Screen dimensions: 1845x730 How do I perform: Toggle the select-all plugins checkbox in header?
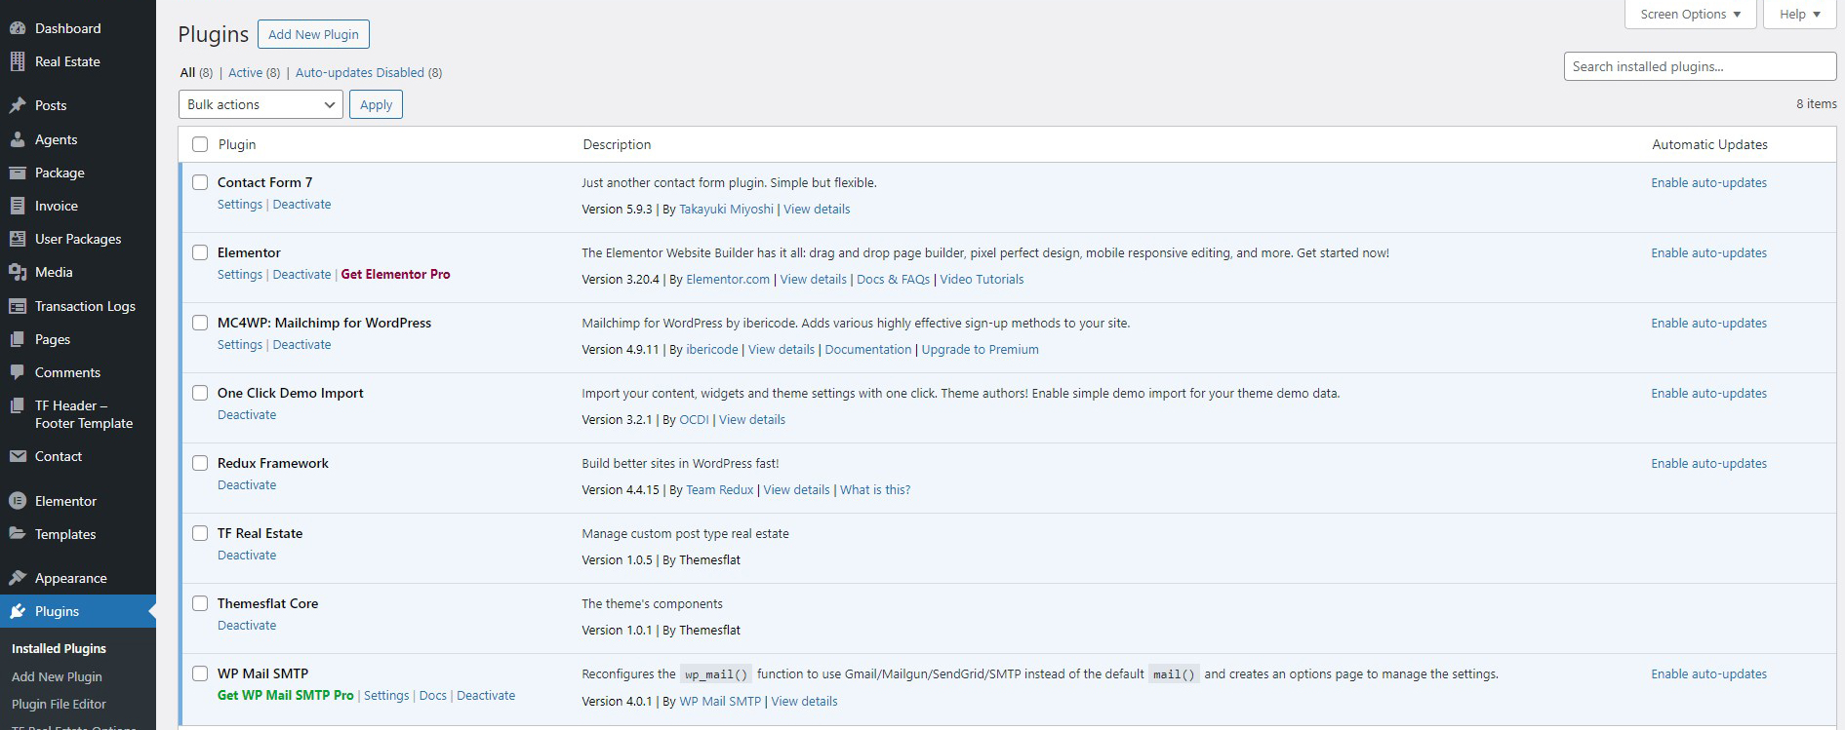200,144
